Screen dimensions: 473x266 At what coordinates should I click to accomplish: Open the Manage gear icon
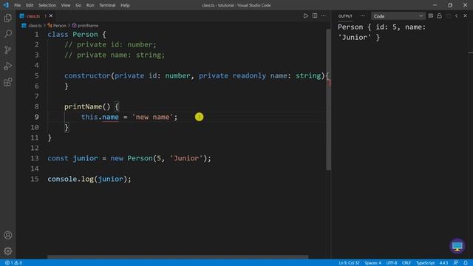tap(8, 251)
